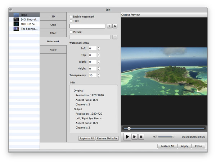Click inside the watermark text input field
This screenshot has width=216, height=163.
(x=87, y=26)
